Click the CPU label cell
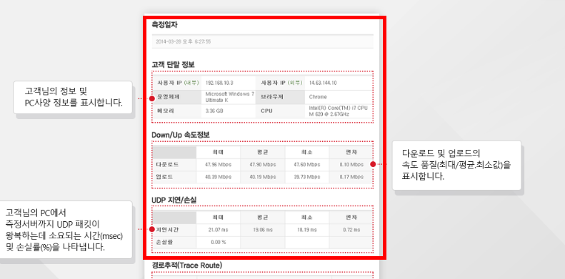The width and height of the screenshot is (565, 279). (x=280, y=111)
